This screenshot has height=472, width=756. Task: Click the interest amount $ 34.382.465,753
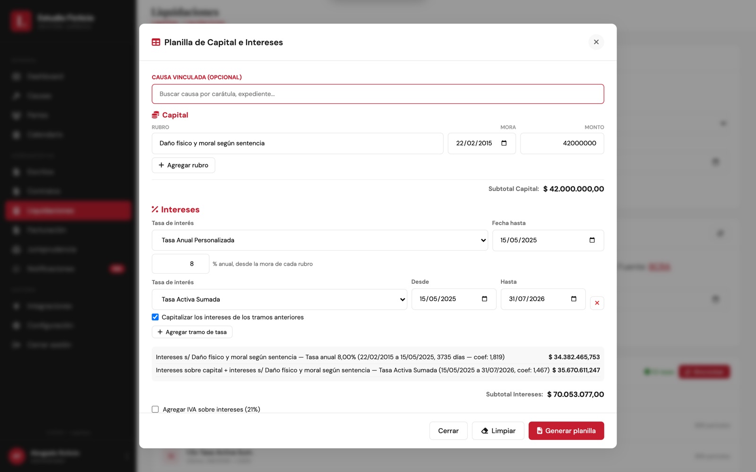click(574, 357)
